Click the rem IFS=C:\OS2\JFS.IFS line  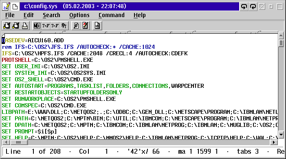click(x=78, y=47)
